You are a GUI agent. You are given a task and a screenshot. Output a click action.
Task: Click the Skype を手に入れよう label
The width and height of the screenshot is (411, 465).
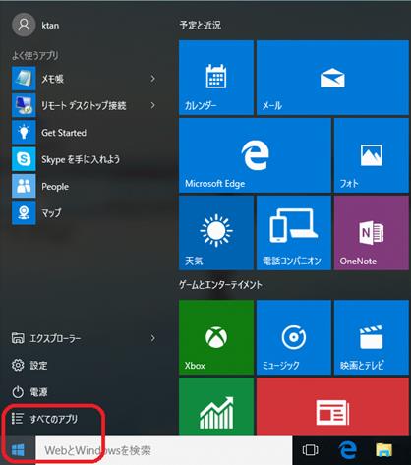(81, 159)
